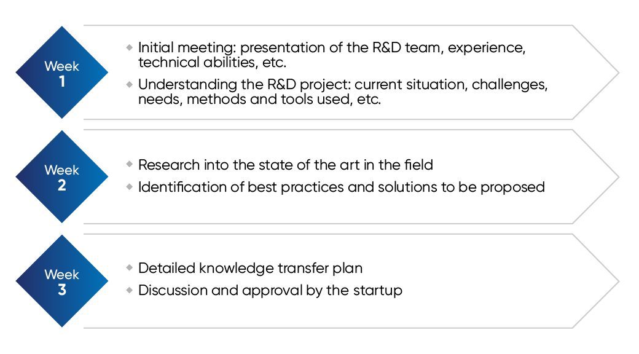
Task: Click the bullet marker before 'Detailed knowledge transfer plan'
Action: tap(129, 268)
